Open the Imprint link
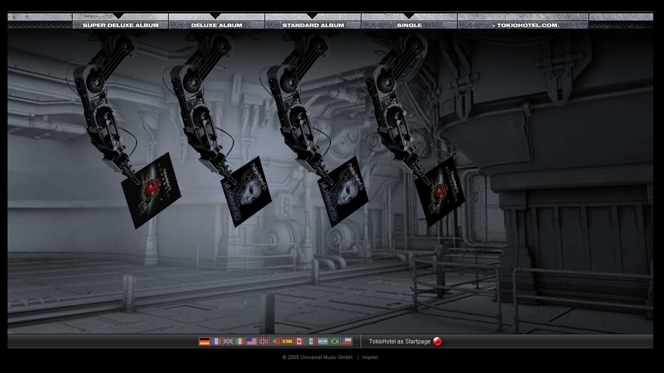 click(370, 357)
